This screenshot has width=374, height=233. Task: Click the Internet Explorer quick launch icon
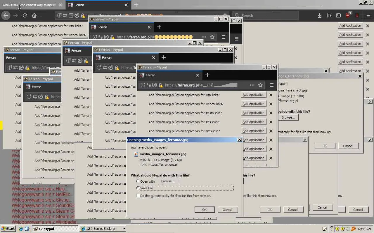tap(21, 229)
